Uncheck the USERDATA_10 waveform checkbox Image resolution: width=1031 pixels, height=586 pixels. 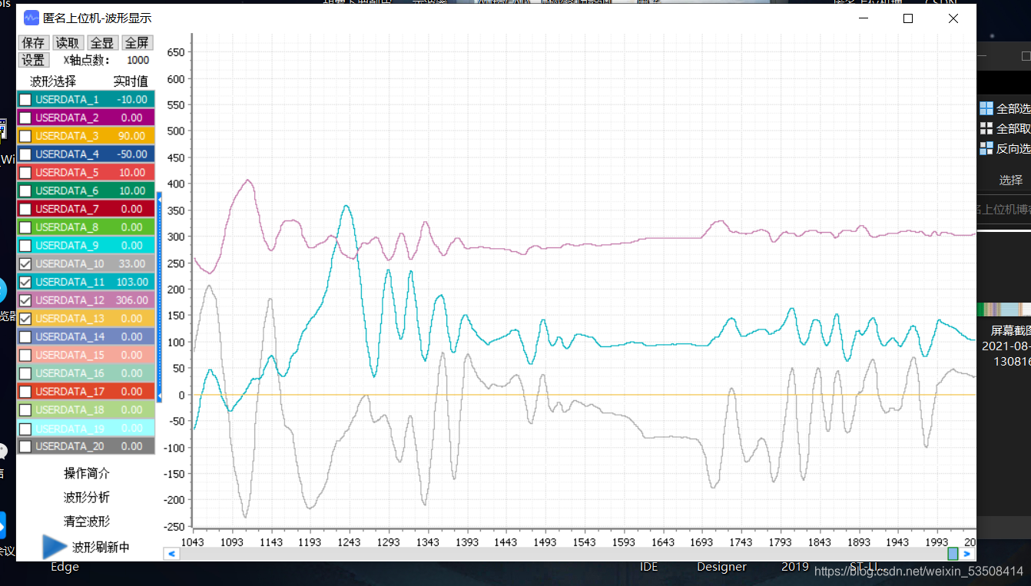pos(25,263)
